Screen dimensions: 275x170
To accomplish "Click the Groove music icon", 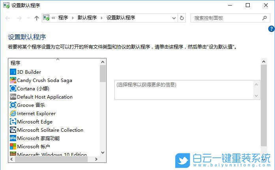I will [13, 105].
